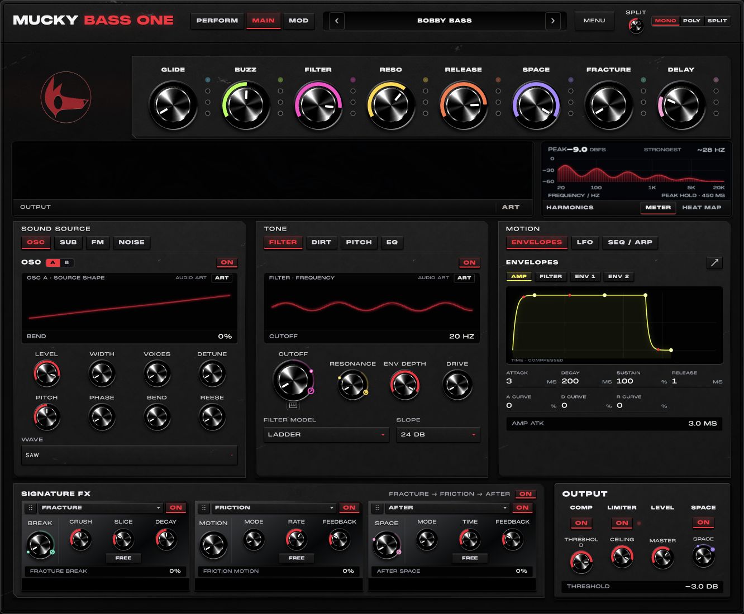Open the After effect type dropdown
Image resolution: width=744 pixels, height=614 pixels.
[447, 508]
